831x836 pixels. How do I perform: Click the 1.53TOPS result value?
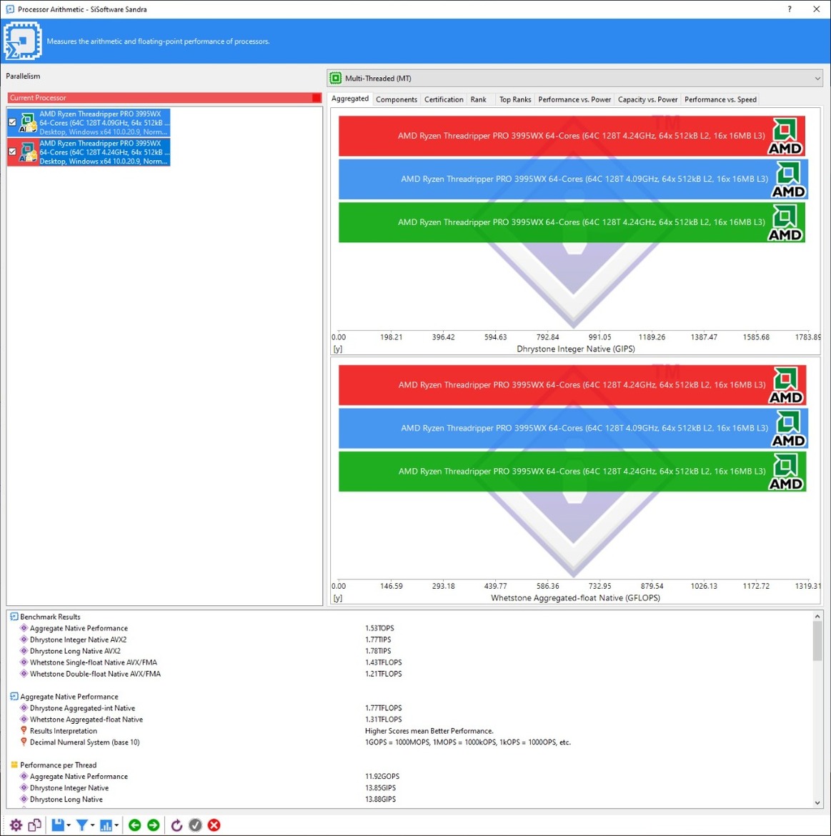[379, 628]
